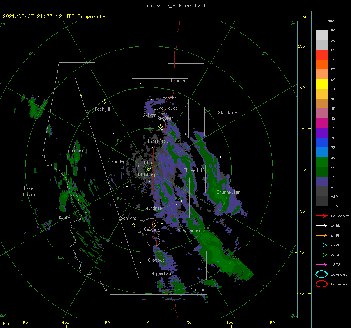Click the magenta 42-39 dBZ swatch
351x328 pixels.
pos(321,123)
